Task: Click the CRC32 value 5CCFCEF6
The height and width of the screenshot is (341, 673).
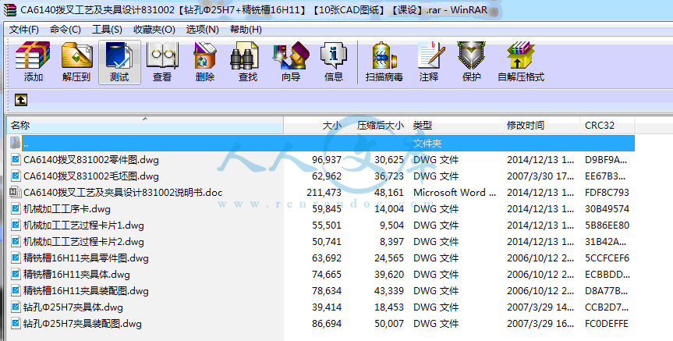Action: (x=607, y=258)
